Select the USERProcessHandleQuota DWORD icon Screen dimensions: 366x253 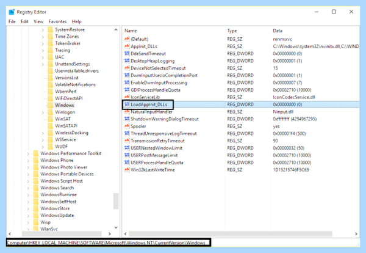[127, 163]
